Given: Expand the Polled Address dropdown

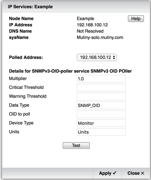Looking at the screenshot, I should (97, 57).
